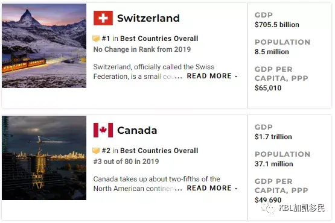Click Canada's $1.7 trillion GDP value
The image size is (335, 223).
tap(273, 137)
